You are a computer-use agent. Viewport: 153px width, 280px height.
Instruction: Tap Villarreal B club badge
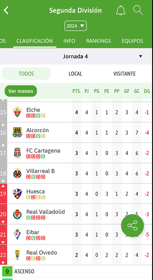(x=17, y=173)
